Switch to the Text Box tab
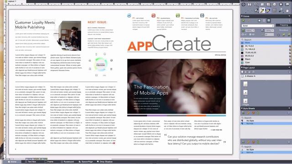This screenshot has width=292, height=164. (31, 162)
